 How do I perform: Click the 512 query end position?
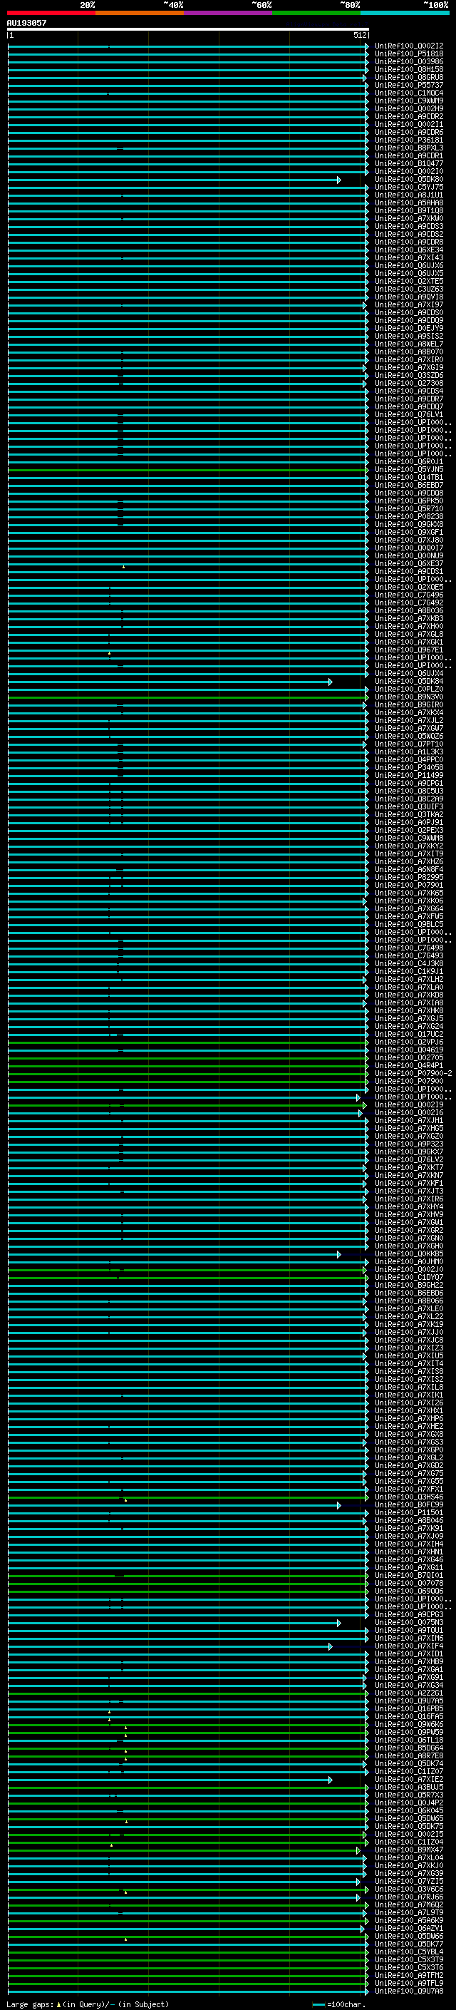click(359, 35)
